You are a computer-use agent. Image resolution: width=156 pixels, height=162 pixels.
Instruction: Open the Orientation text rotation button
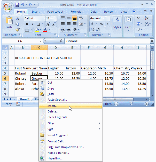[75, 30]
